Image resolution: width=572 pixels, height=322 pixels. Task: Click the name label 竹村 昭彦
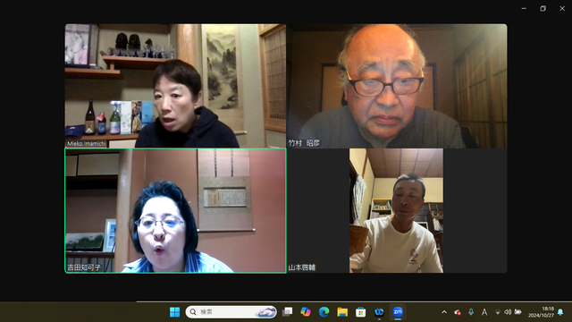click(304, 143)
